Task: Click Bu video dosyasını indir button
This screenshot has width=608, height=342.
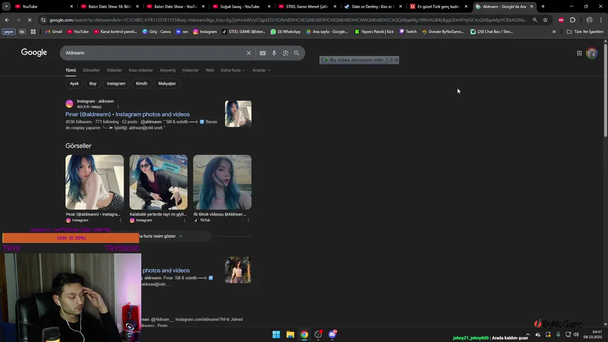Action: (353, 60)
